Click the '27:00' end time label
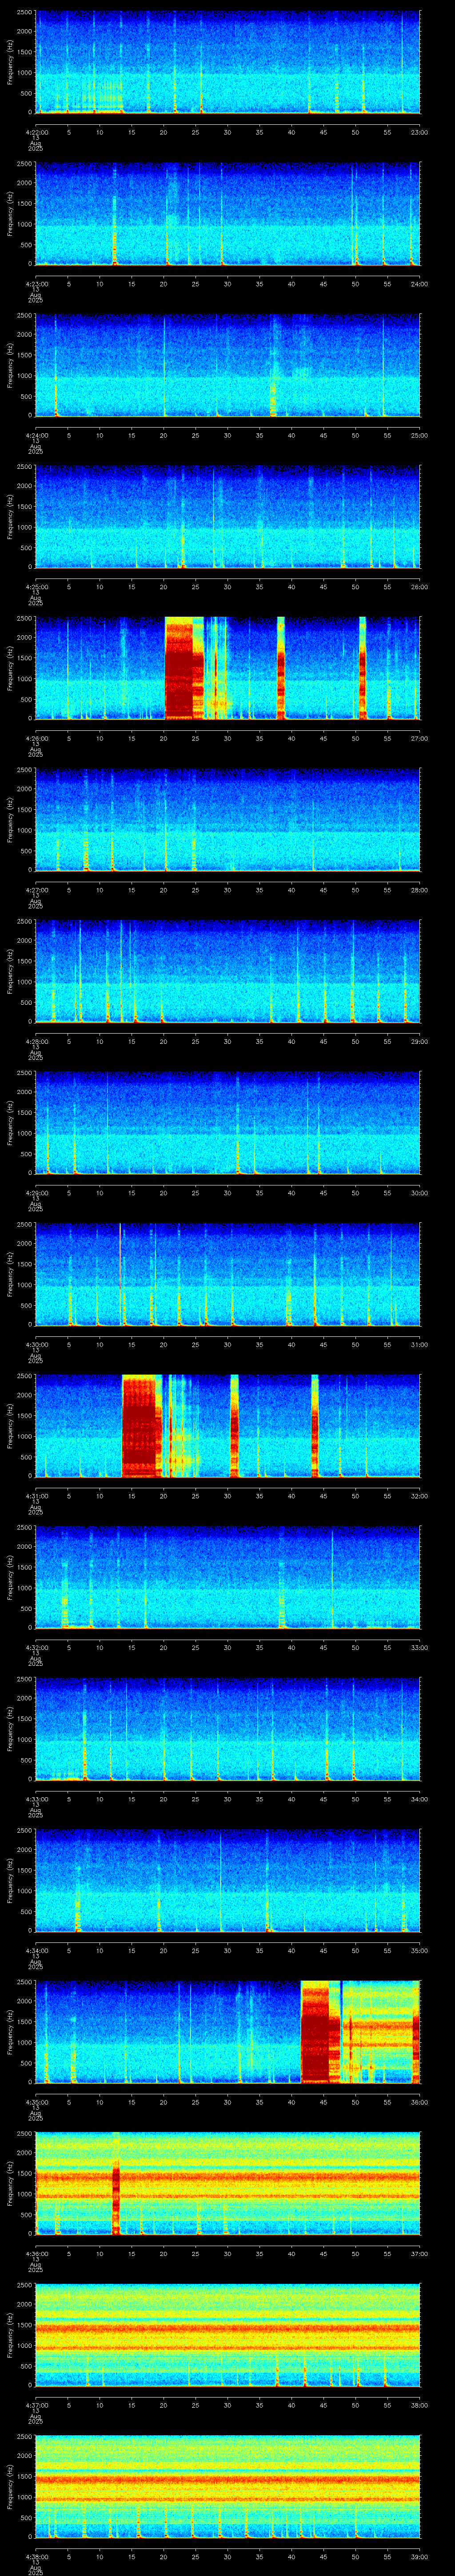Viewport: 455px width, 2576px height. pyautogui.click(x=420, y=738)
